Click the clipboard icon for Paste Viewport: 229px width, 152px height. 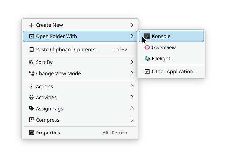pos(31,50)
